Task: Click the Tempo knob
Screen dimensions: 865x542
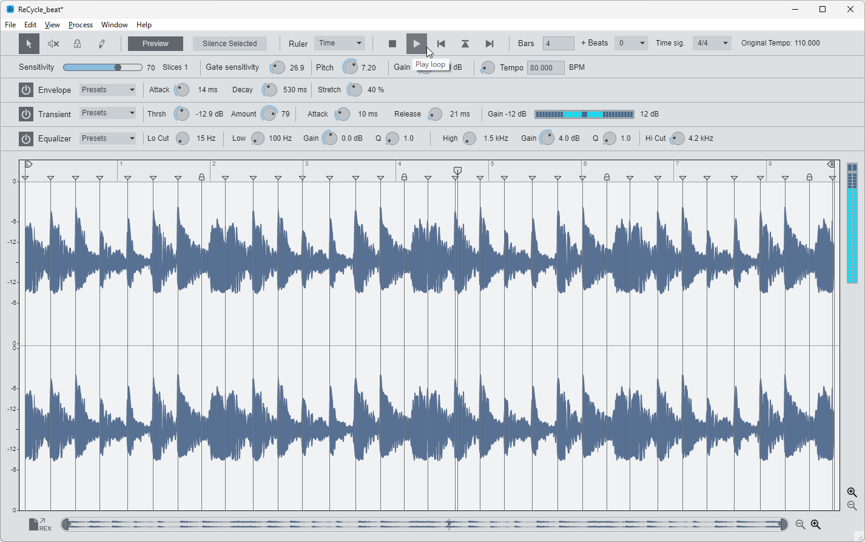Action: pos(488,67)
